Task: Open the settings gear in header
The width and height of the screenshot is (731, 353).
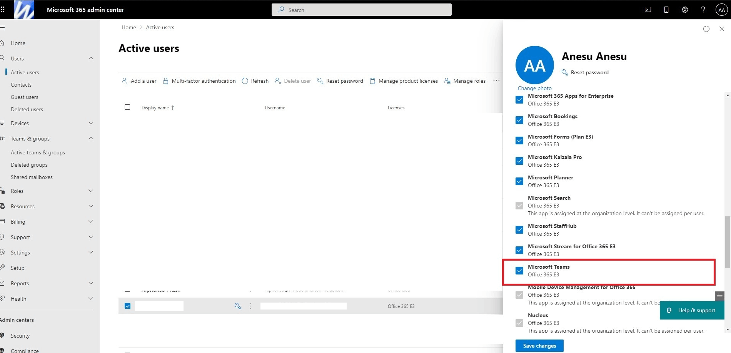Action: click(685, 10)
